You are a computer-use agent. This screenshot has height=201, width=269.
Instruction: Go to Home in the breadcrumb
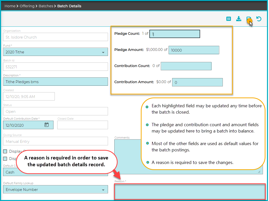10,6
